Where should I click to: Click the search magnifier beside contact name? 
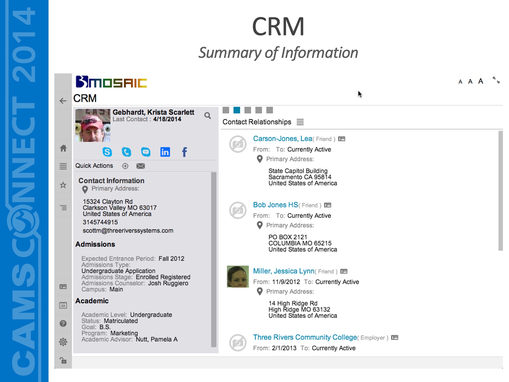[208, 116]
